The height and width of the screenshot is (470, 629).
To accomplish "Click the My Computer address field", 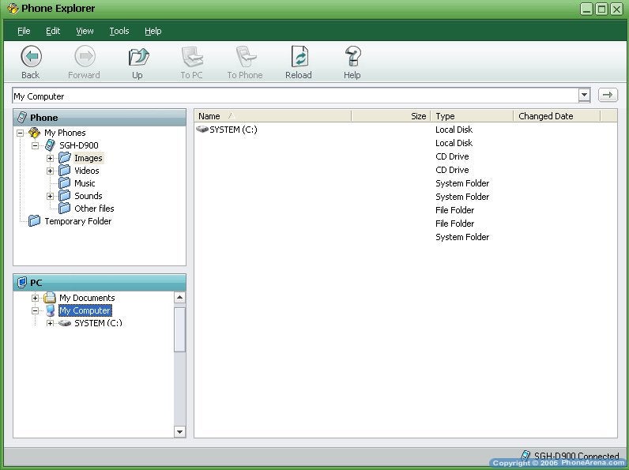I will point(296,96).
